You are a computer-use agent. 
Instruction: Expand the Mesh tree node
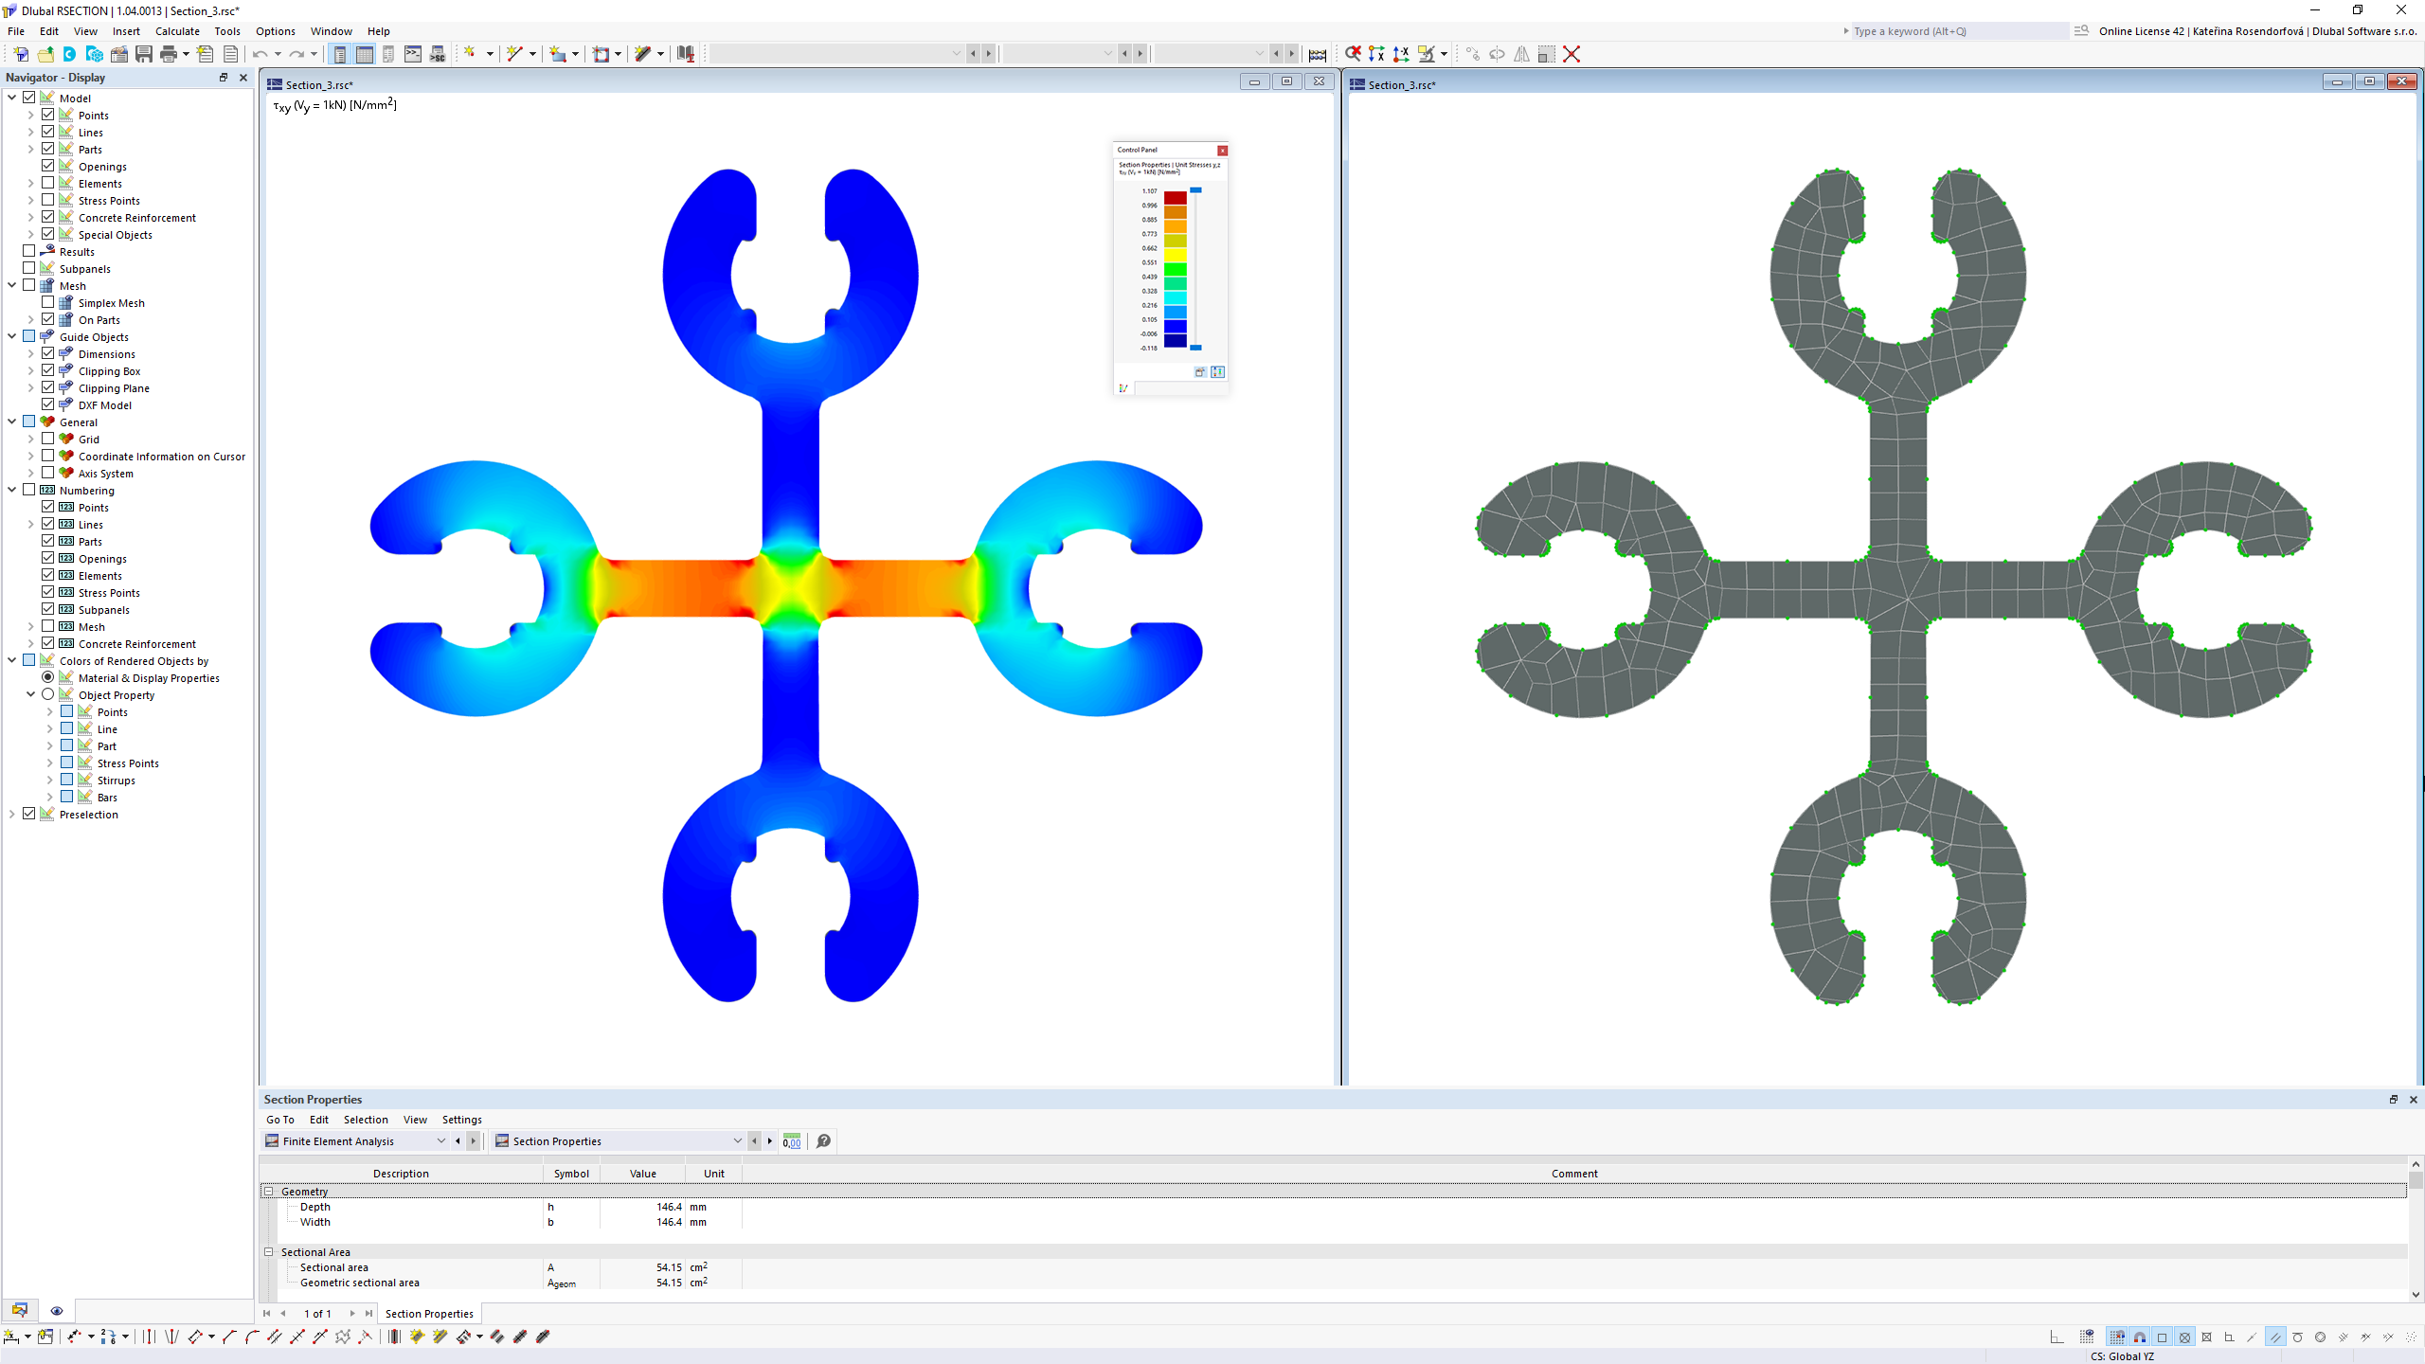pos(11,285)
